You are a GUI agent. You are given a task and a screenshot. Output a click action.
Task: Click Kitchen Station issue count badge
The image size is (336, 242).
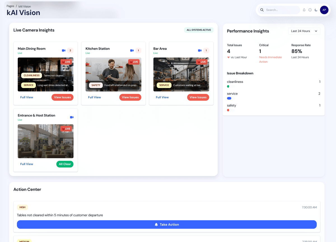click(138, 50)
